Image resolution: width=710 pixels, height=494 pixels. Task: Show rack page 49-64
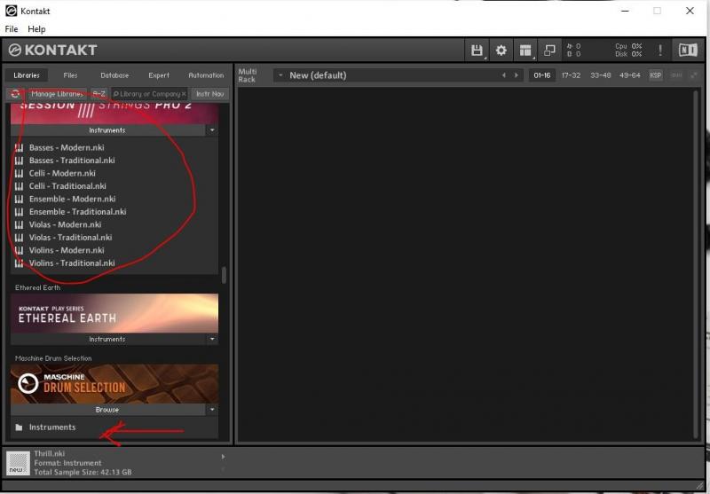click(630, 75)
